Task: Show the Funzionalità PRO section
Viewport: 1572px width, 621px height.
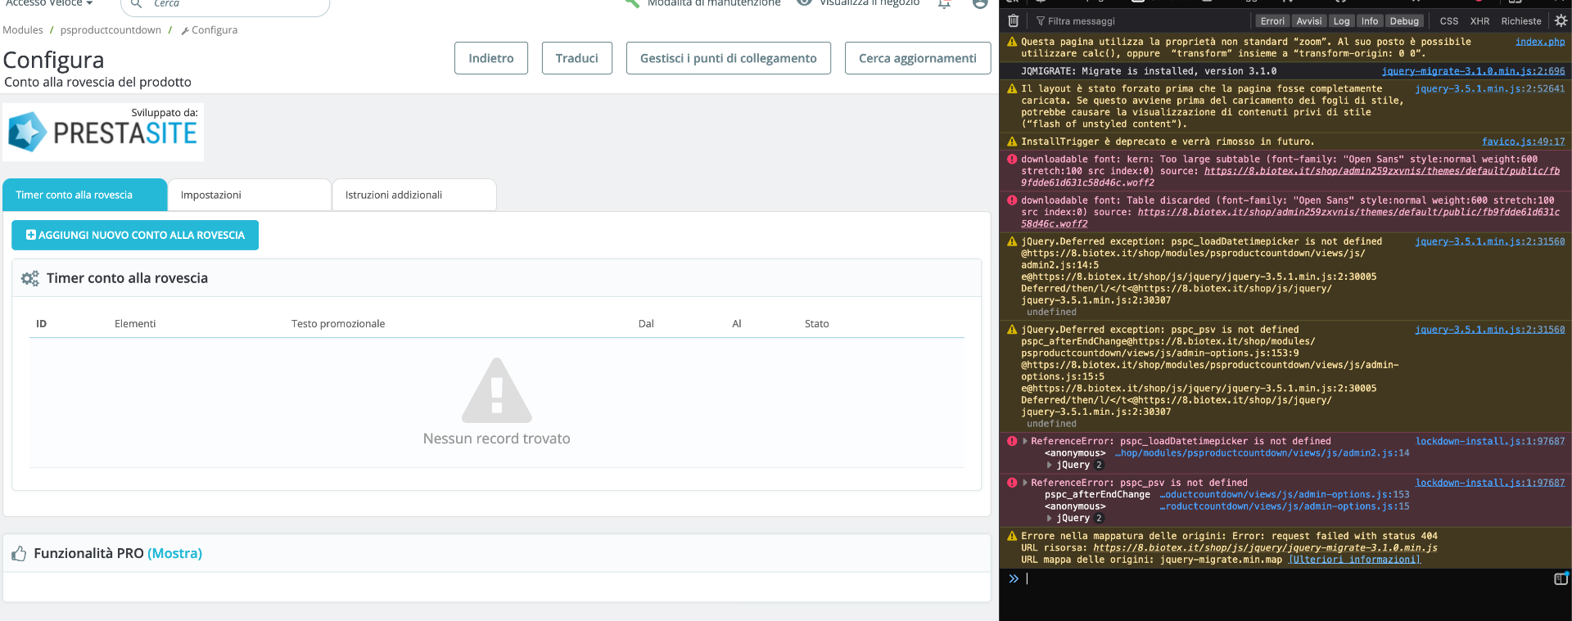Action: point(174,554)
